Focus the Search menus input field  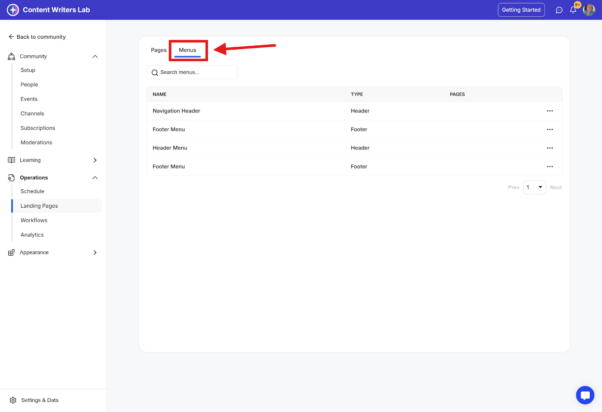(x=192, y=72)
